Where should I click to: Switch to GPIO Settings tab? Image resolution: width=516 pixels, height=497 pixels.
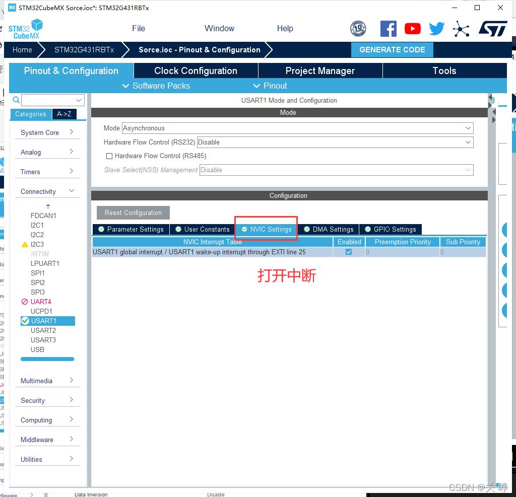tap(391, 229)
